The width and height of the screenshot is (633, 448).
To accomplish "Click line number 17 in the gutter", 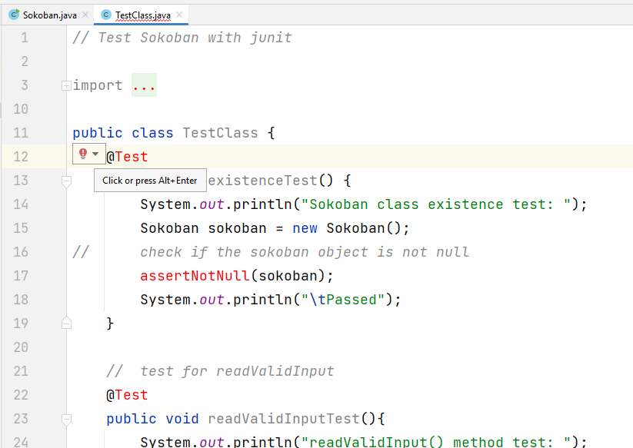I will pyautogui.click(x=21, y=276).
